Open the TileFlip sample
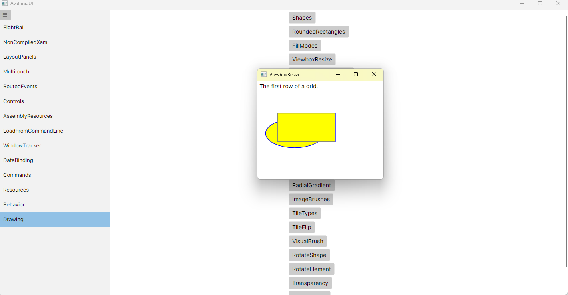 pos(302,227)
